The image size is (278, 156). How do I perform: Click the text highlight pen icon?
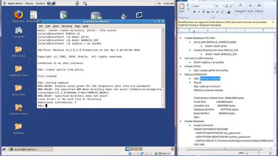[222, 12]
